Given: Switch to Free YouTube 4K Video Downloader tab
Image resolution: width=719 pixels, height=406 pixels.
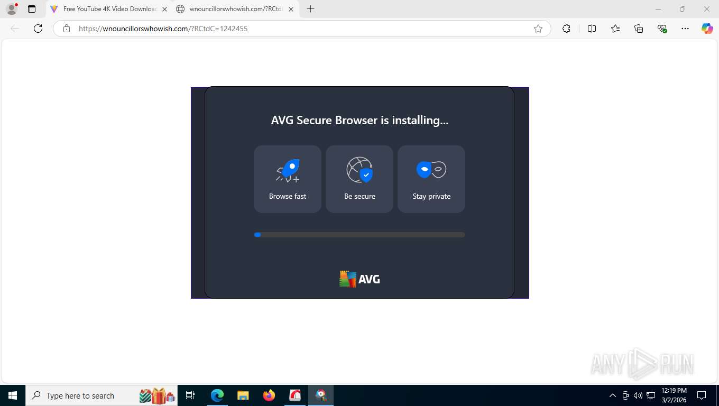Looking at the screenshot, I should tap(109, 9).
